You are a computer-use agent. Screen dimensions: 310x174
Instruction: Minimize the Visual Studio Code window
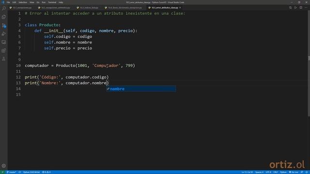(x=292, y=2)
